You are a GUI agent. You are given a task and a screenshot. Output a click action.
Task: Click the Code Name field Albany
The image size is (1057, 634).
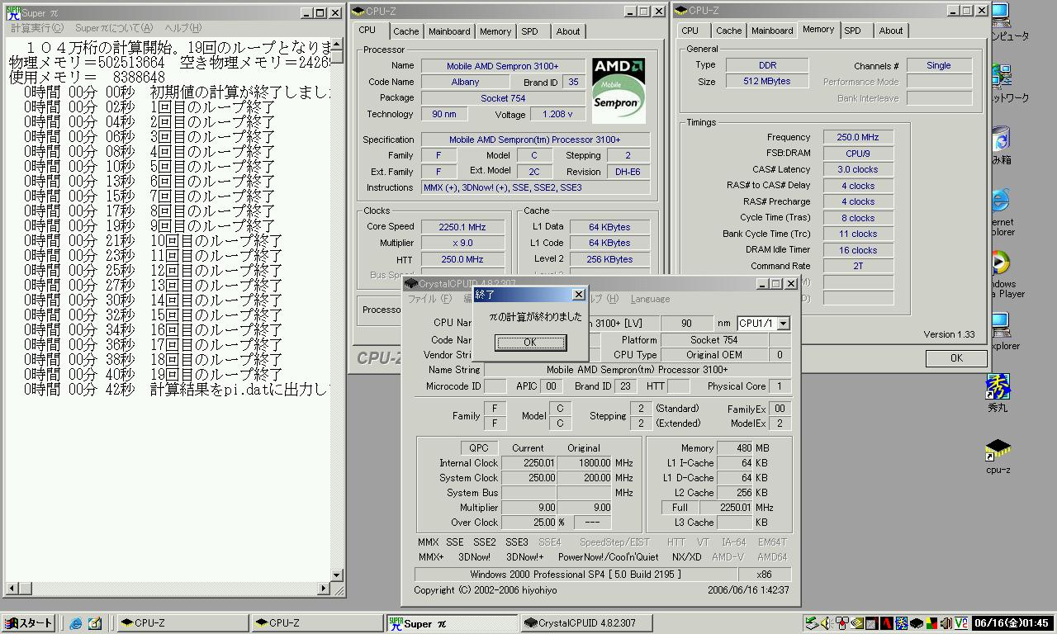pyautogui.click(x=465, y=82)
